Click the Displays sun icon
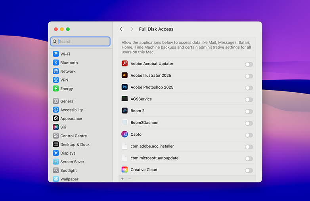 pyautogui.click(x=56, y=153)
